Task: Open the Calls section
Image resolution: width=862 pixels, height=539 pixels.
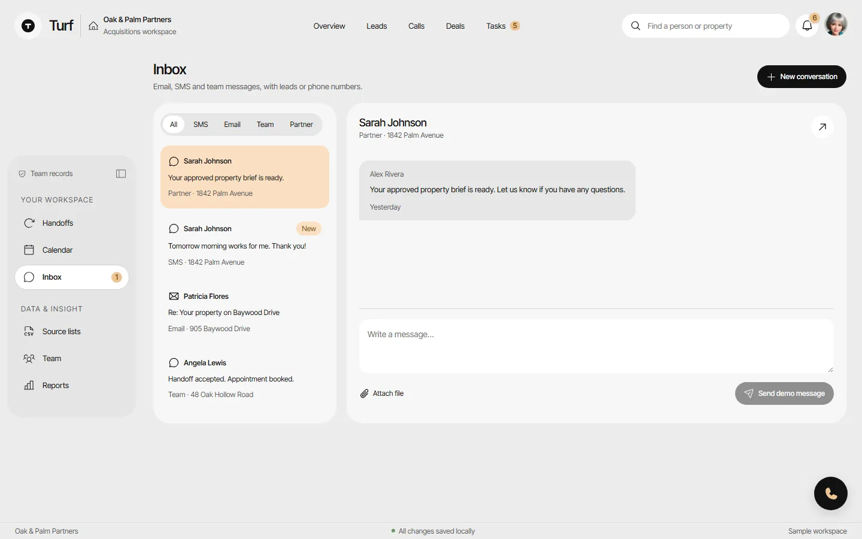Action: coord(417,26)
